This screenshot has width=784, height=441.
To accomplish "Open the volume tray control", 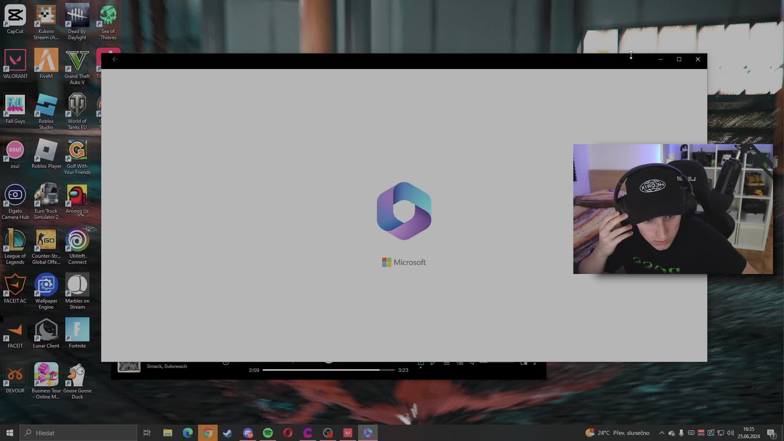I will click(x=731, y=433).
